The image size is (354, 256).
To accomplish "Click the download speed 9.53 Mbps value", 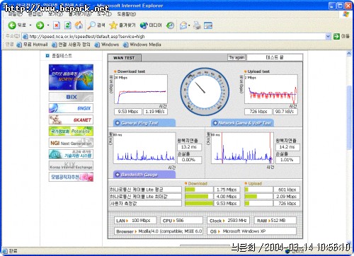I will [128, 112].
